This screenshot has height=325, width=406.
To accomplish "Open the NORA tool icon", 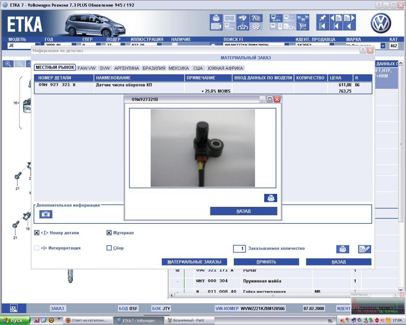I will (x=229, y=26).
